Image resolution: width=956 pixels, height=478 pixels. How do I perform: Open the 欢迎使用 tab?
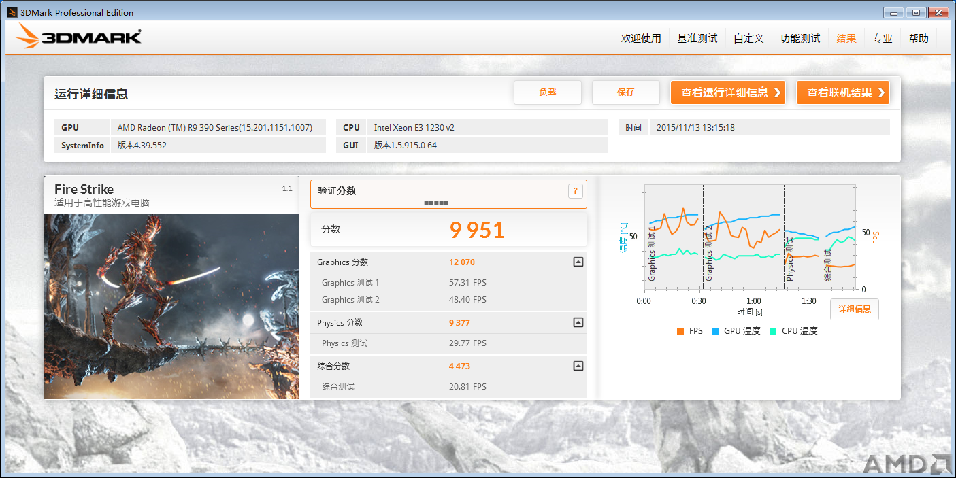(641, 38)
